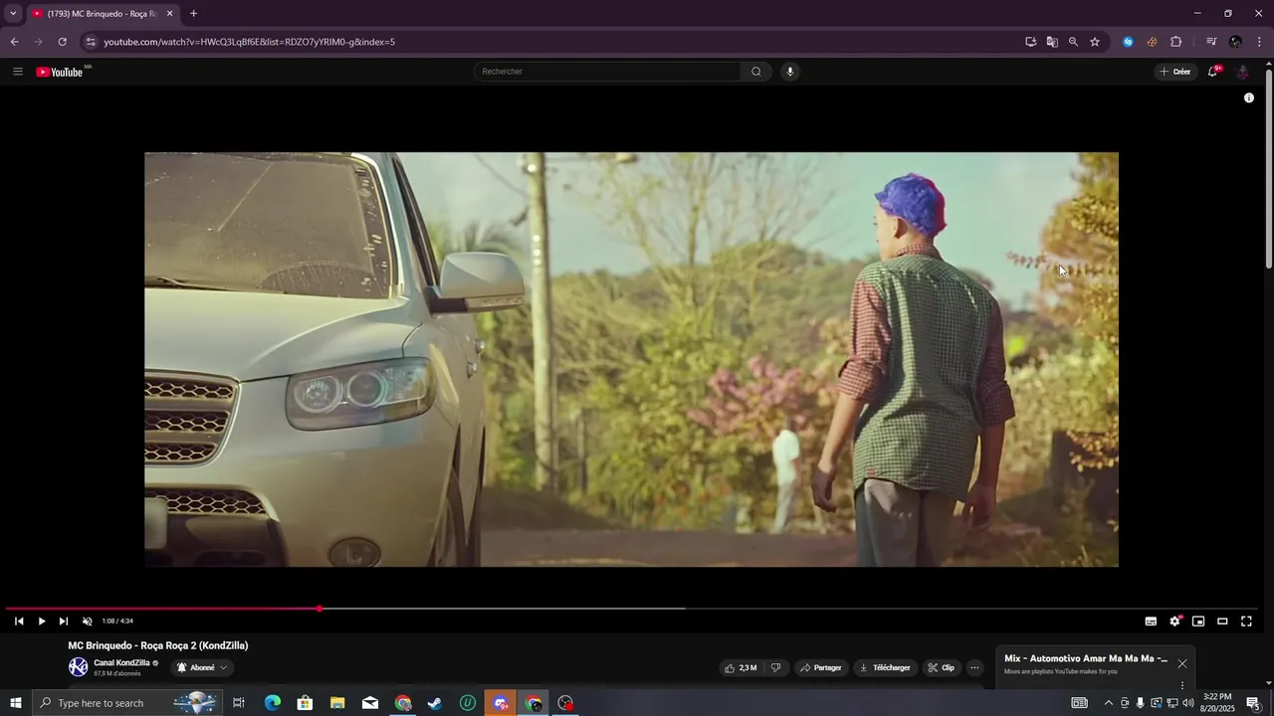Open Extensions puzzle menu
1274x716 pixels.
1175,42
